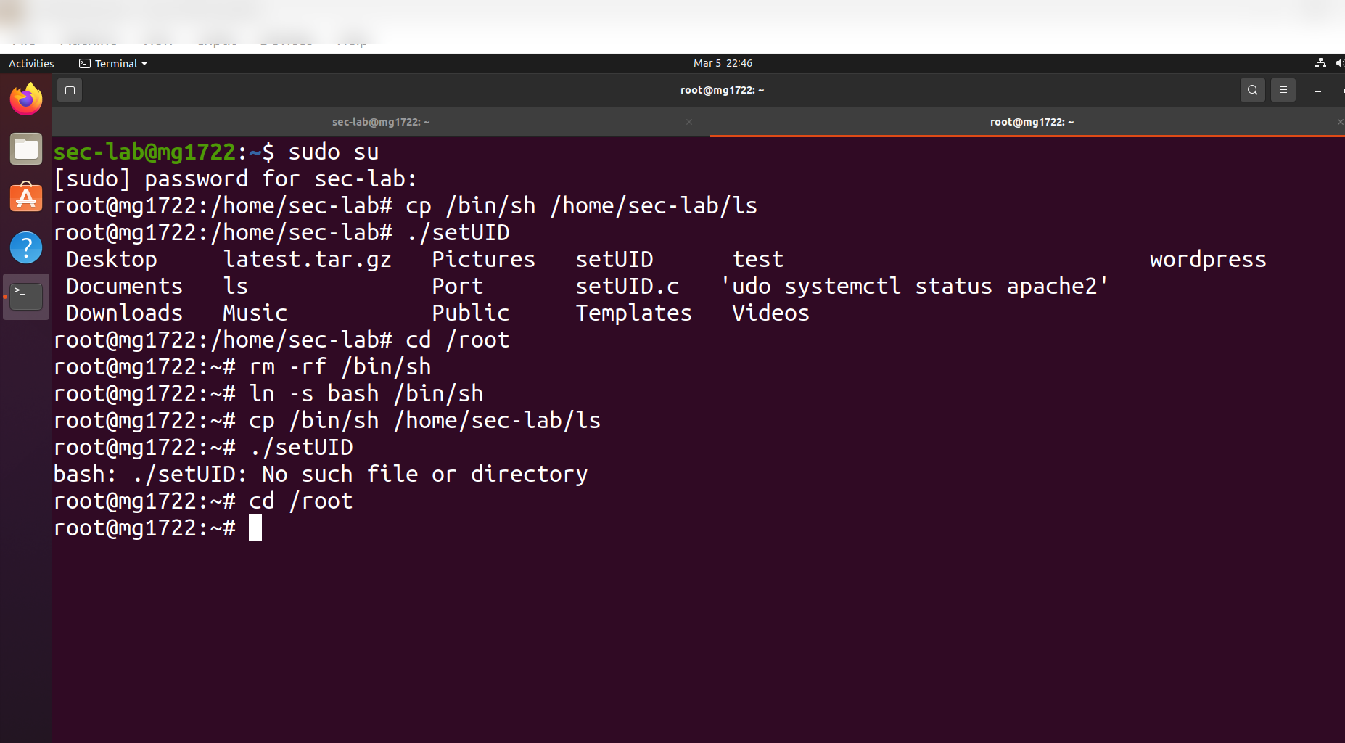The image size is (1345, 743).
Task: Open the volume indicator
Action: click(x=1339, y=63)
